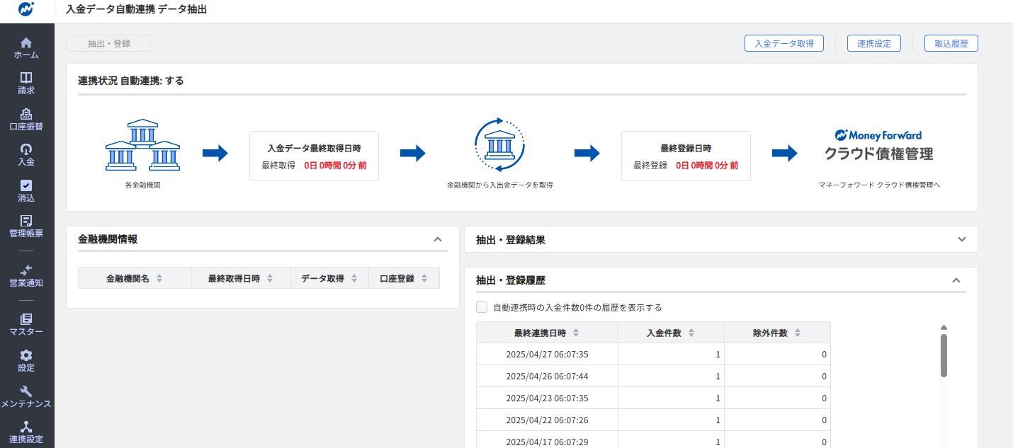Viewport: 1013px width, 448px height.
Task: Open the ホーム sidebar icon
Action: point(26,42)
